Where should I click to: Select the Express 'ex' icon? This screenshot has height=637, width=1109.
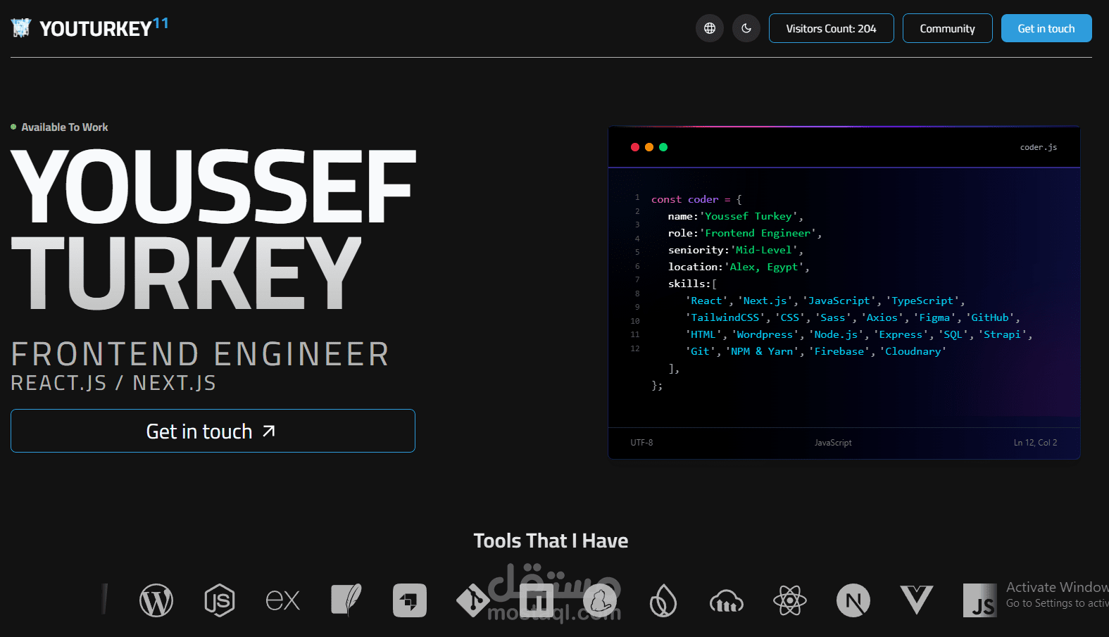[283, 600]
